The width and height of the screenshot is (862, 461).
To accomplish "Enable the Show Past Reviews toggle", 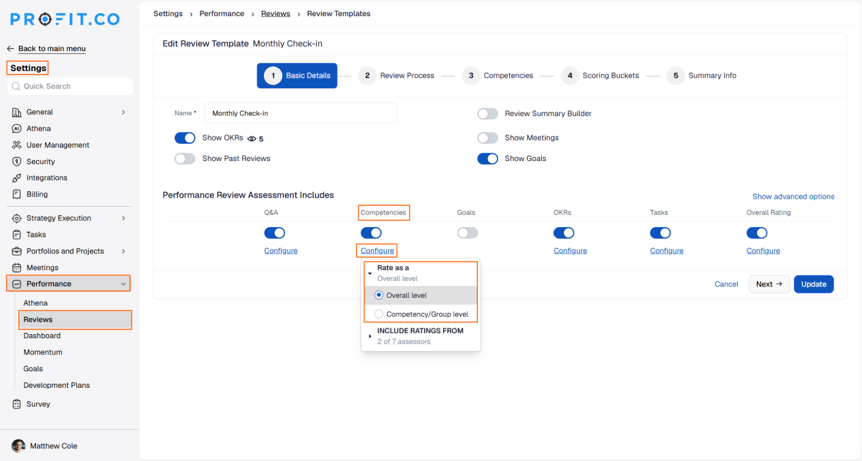I will 185,159.
